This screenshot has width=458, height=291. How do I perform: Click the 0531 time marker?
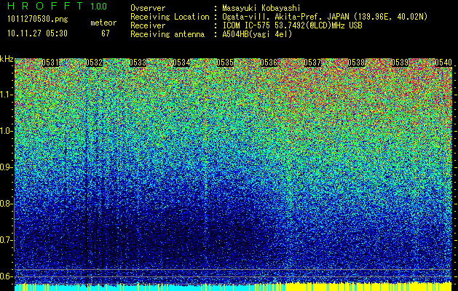50,63
